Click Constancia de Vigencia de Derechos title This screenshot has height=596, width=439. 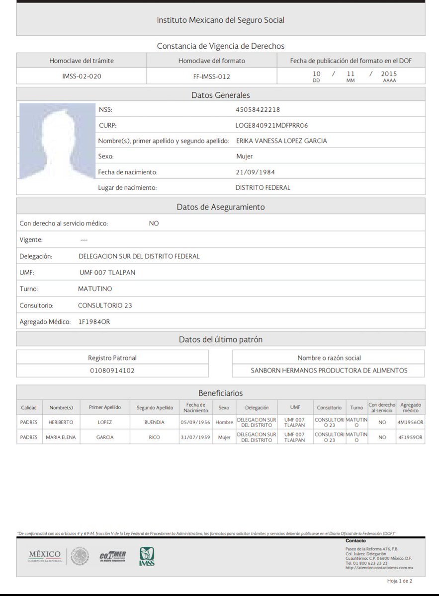point(221,46)
